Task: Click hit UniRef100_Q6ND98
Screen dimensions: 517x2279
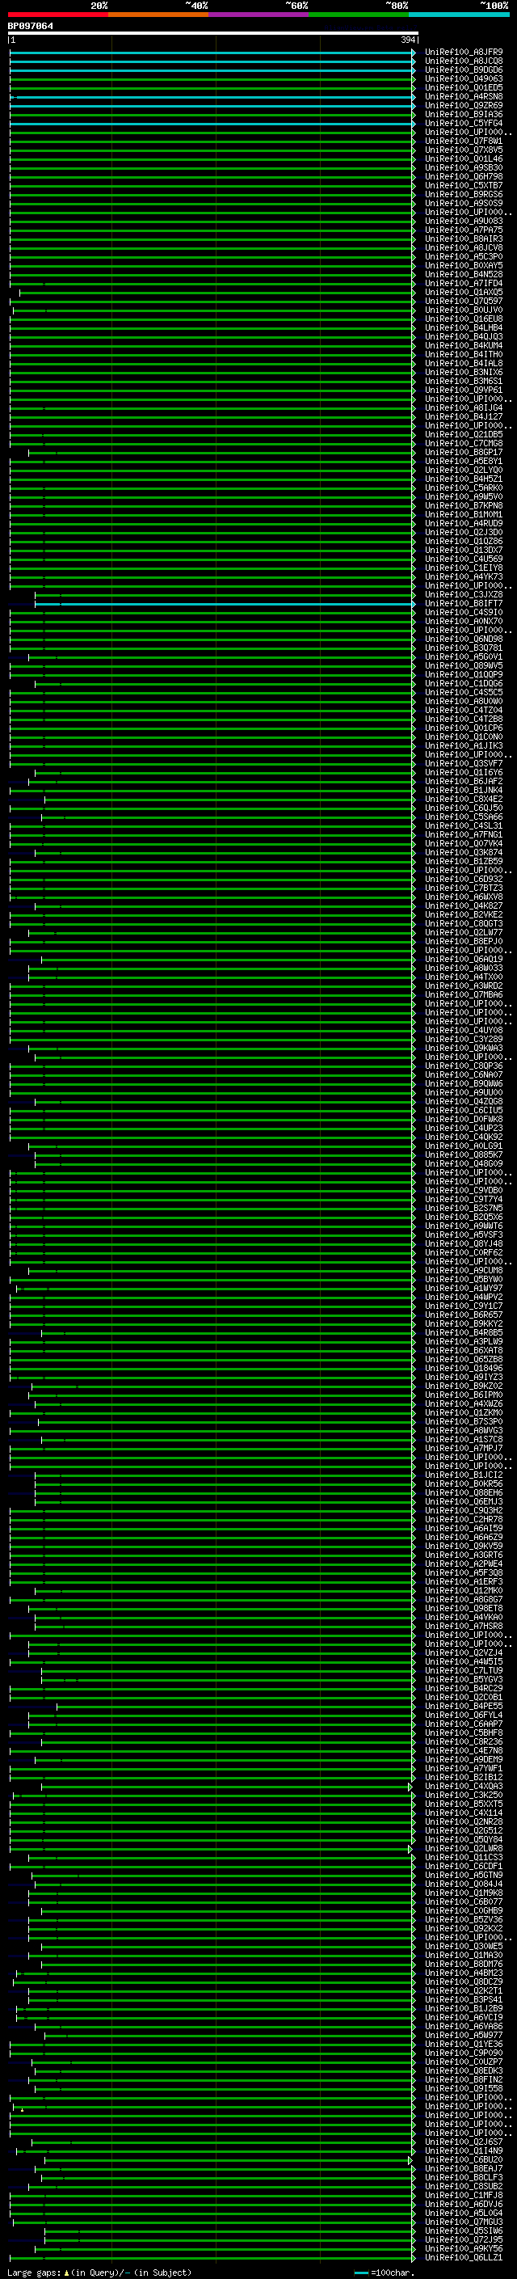Action: pos(463,639)
